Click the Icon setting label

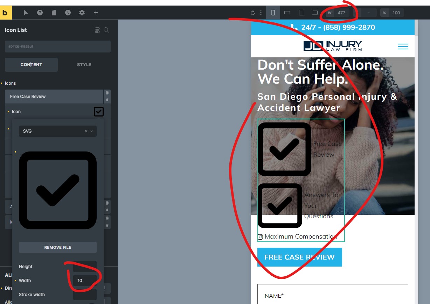pos(16,112)
